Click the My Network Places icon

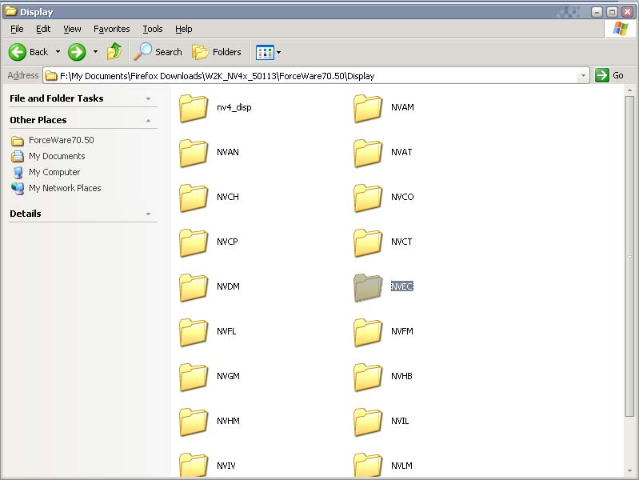tap(18, 189)
